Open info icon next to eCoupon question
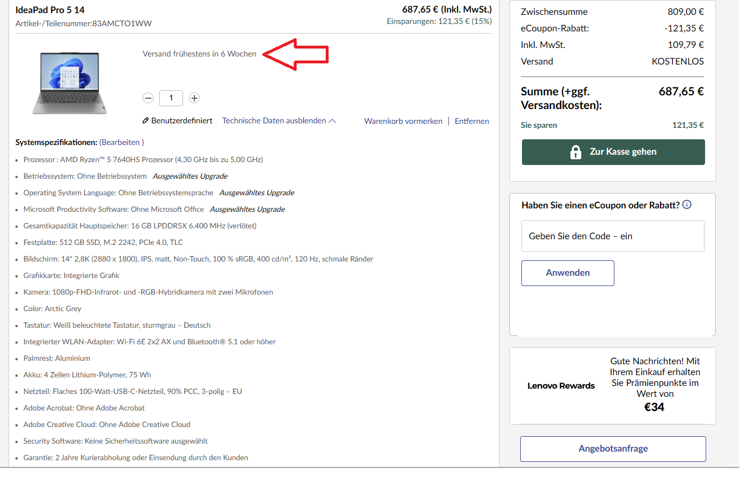 687,205
